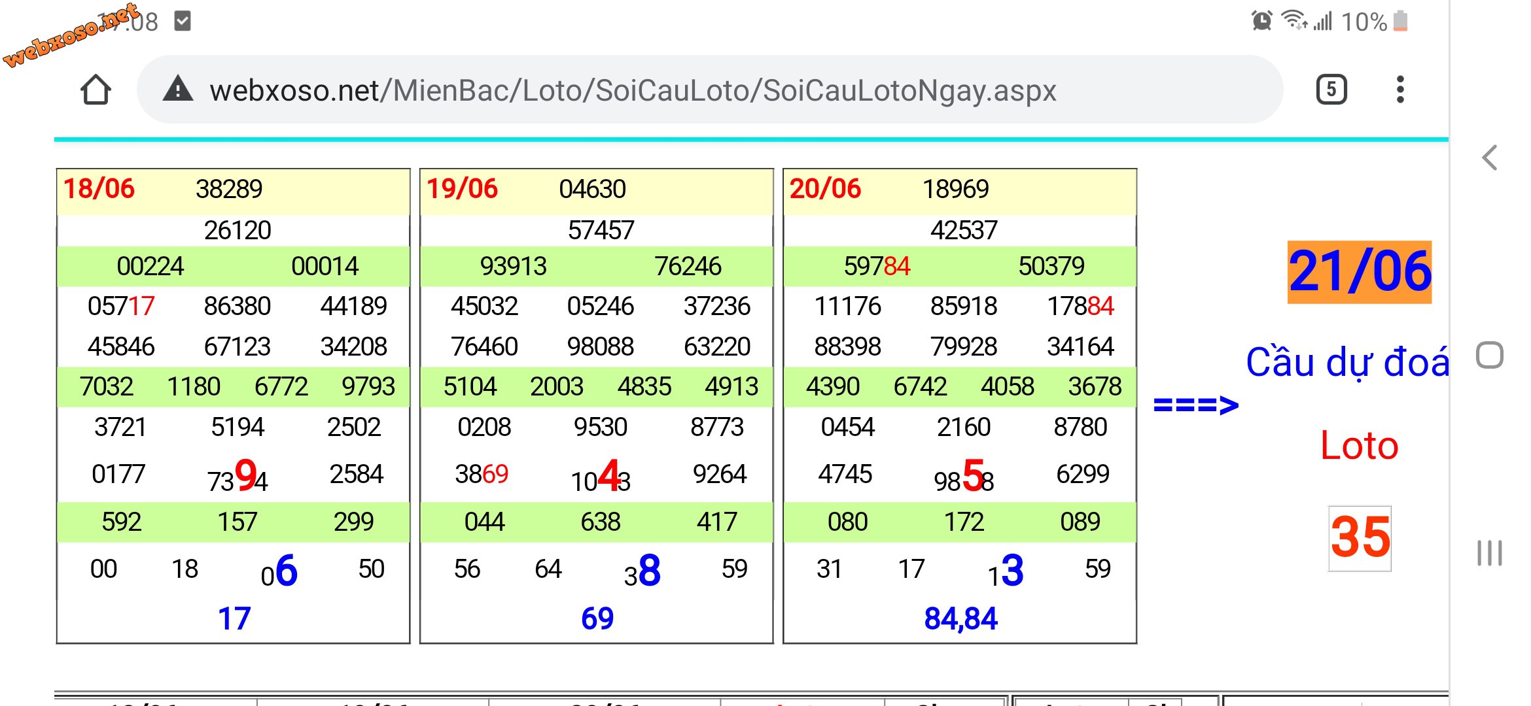This screenshot has width=1531, height=706.
Task: Tap the number 9858 with big 5
Action: coord(964,477)
